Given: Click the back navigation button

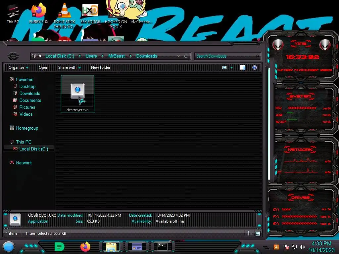Looking at the screenshot, I should (13, 56).
